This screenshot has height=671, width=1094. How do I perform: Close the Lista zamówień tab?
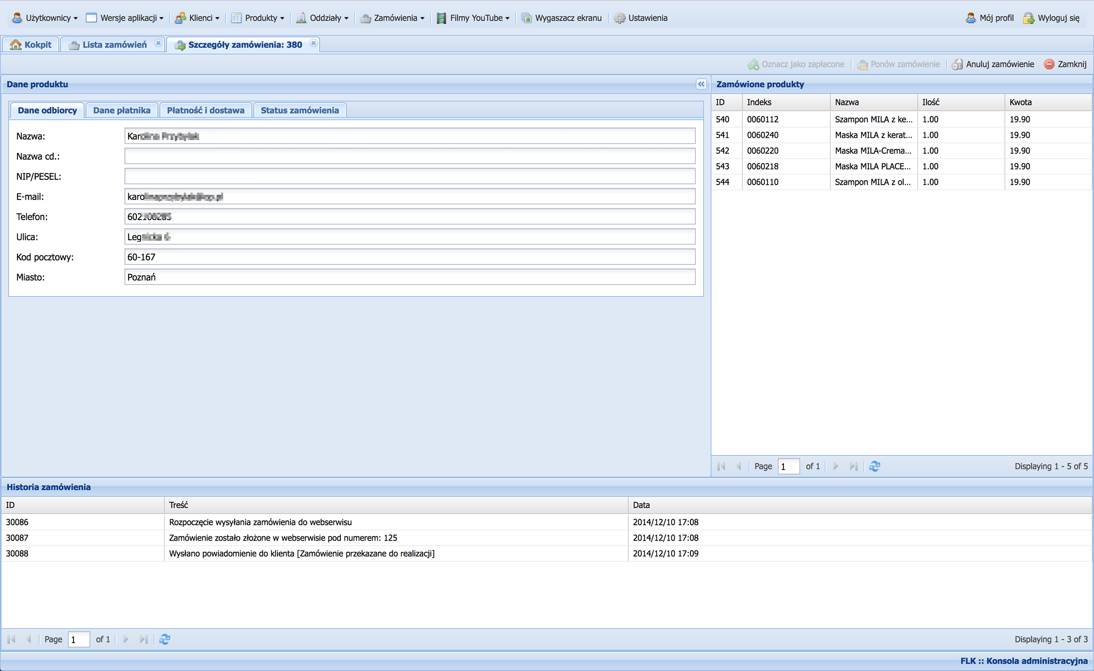[x=158, y=43]
